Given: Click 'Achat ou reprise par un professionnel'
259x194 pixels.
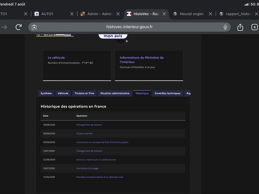Looking at the screenshot, I should 96,160.
